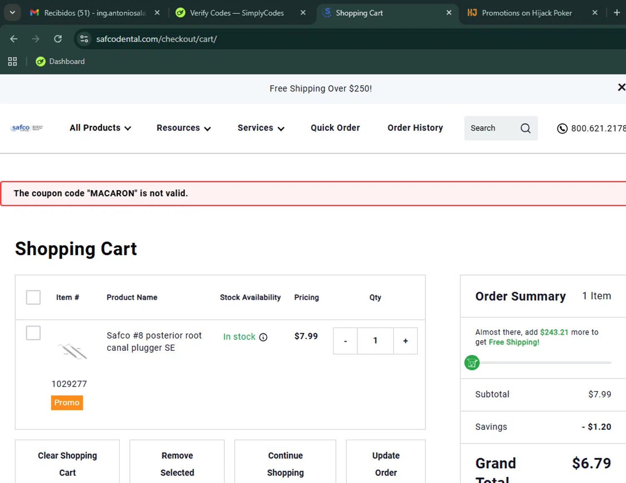The image size is (626, 483).
Task: Close the Verify Codes tab
Action: (x=303, y=13)
